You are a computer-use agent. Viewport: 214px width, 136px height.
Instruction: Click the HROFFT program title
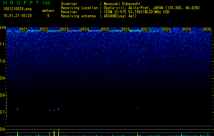pos(21,3)
